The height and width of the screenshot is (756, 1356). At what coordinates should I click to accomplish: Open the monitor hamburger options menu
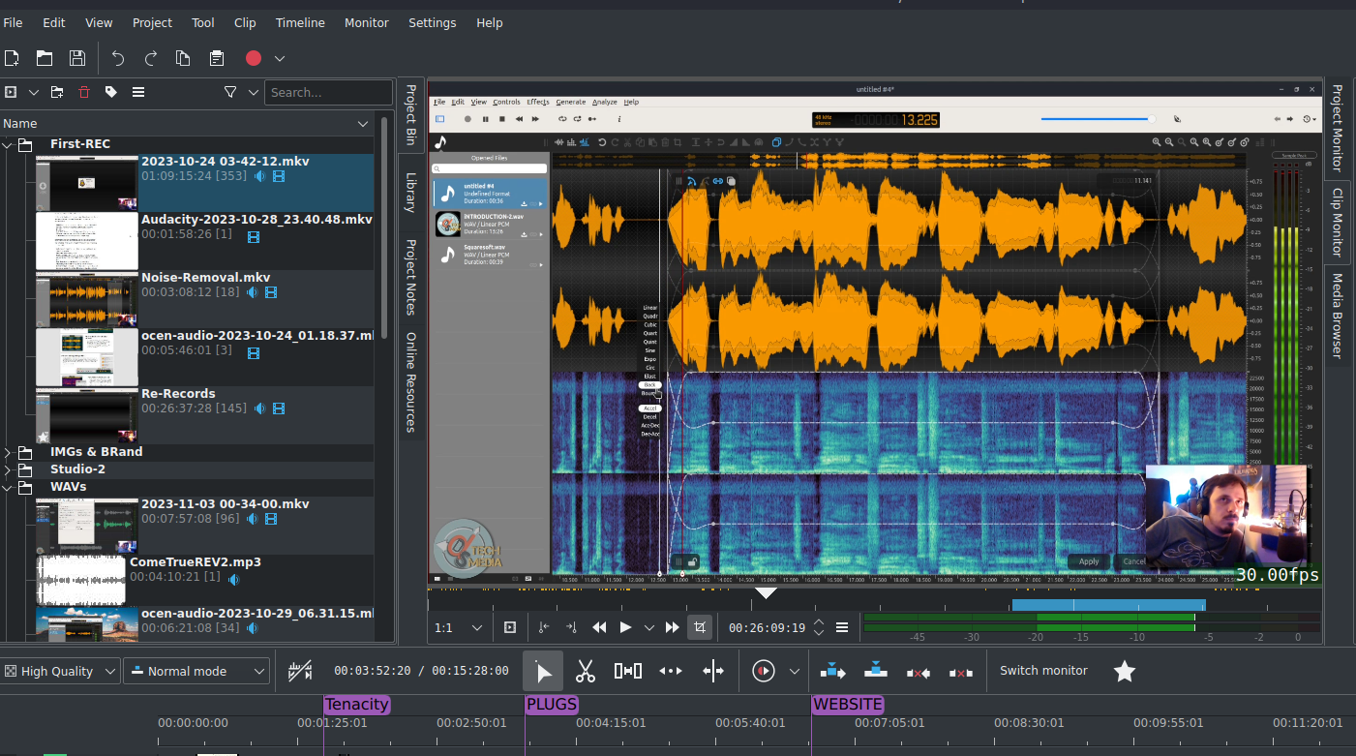pos(842,627)
